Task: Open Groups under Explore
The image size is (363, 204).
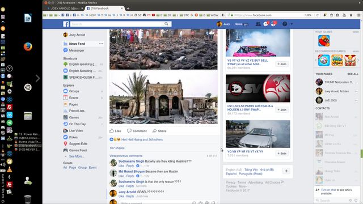Action: pyautogui.click(x=74, y=91)
